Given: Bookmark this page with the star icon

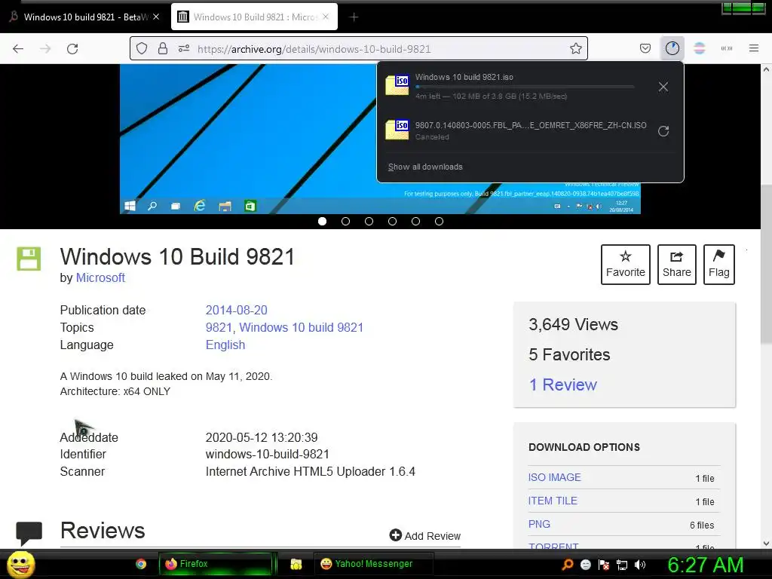Looking at the screenshot, I should coord(575,48).
